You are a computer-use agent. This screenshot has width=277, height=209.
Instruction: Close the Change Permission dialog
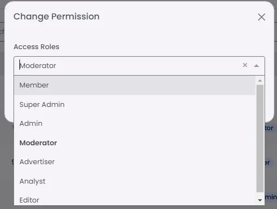click(x=261, y=17)
